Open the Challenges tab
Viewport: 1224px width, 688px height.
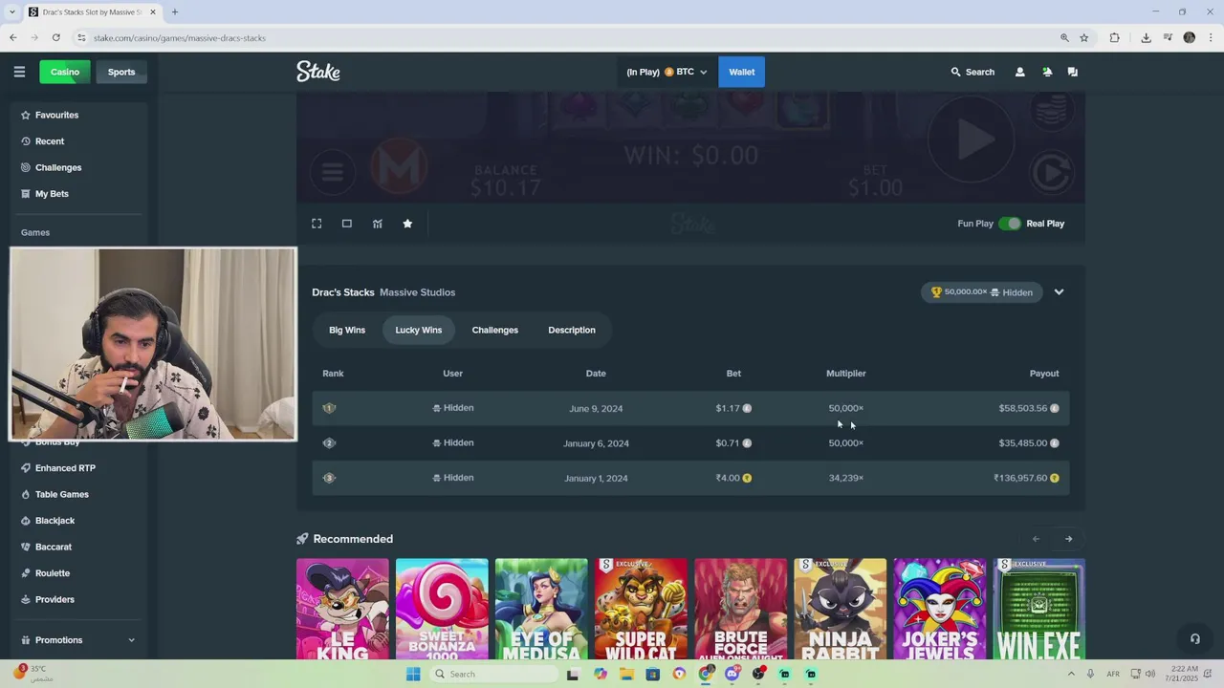tap(495, 330)
